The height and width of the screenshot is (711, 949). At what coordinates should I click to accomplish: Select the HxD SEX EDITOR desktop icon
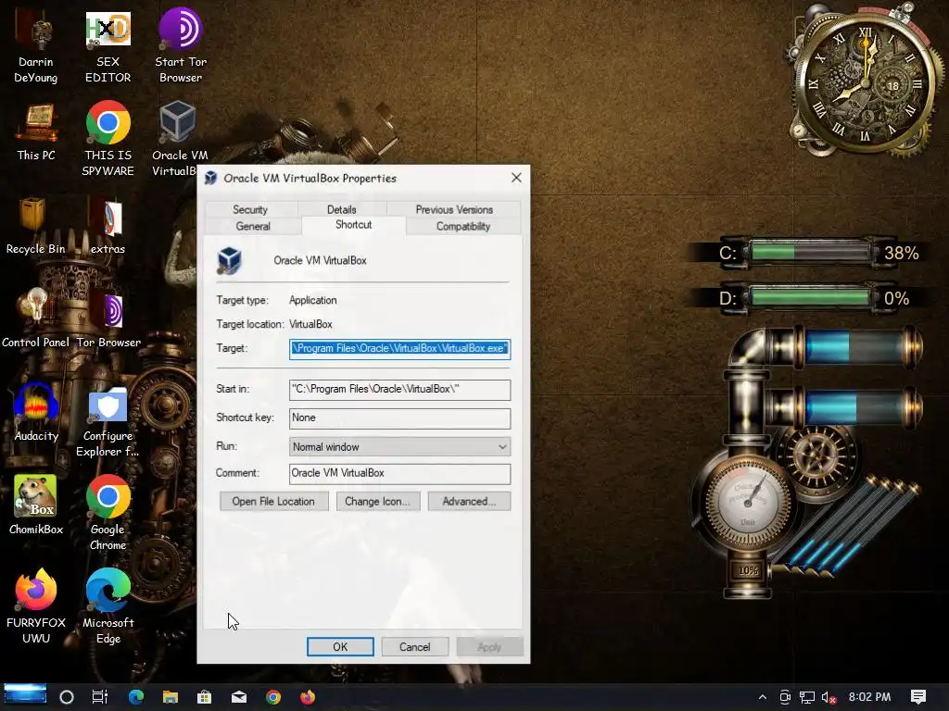click(x=108, y=45)
